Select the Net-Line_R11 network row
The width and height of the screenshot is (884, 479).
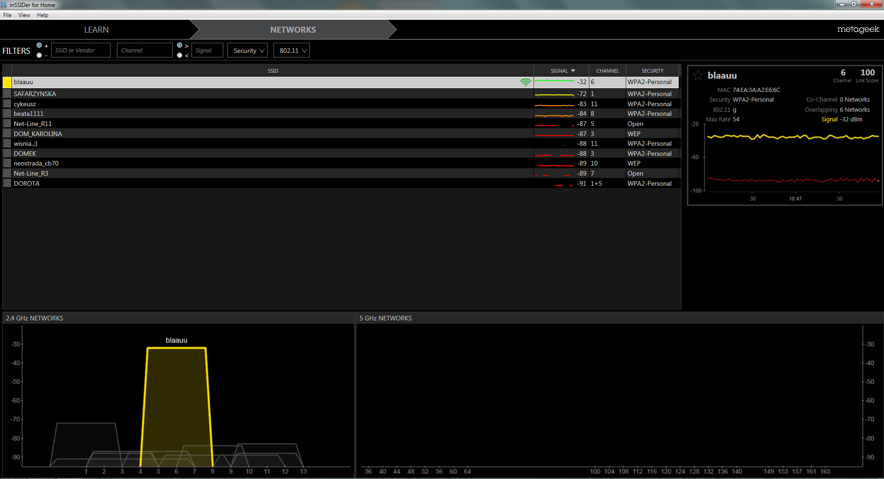pos(341,124)
